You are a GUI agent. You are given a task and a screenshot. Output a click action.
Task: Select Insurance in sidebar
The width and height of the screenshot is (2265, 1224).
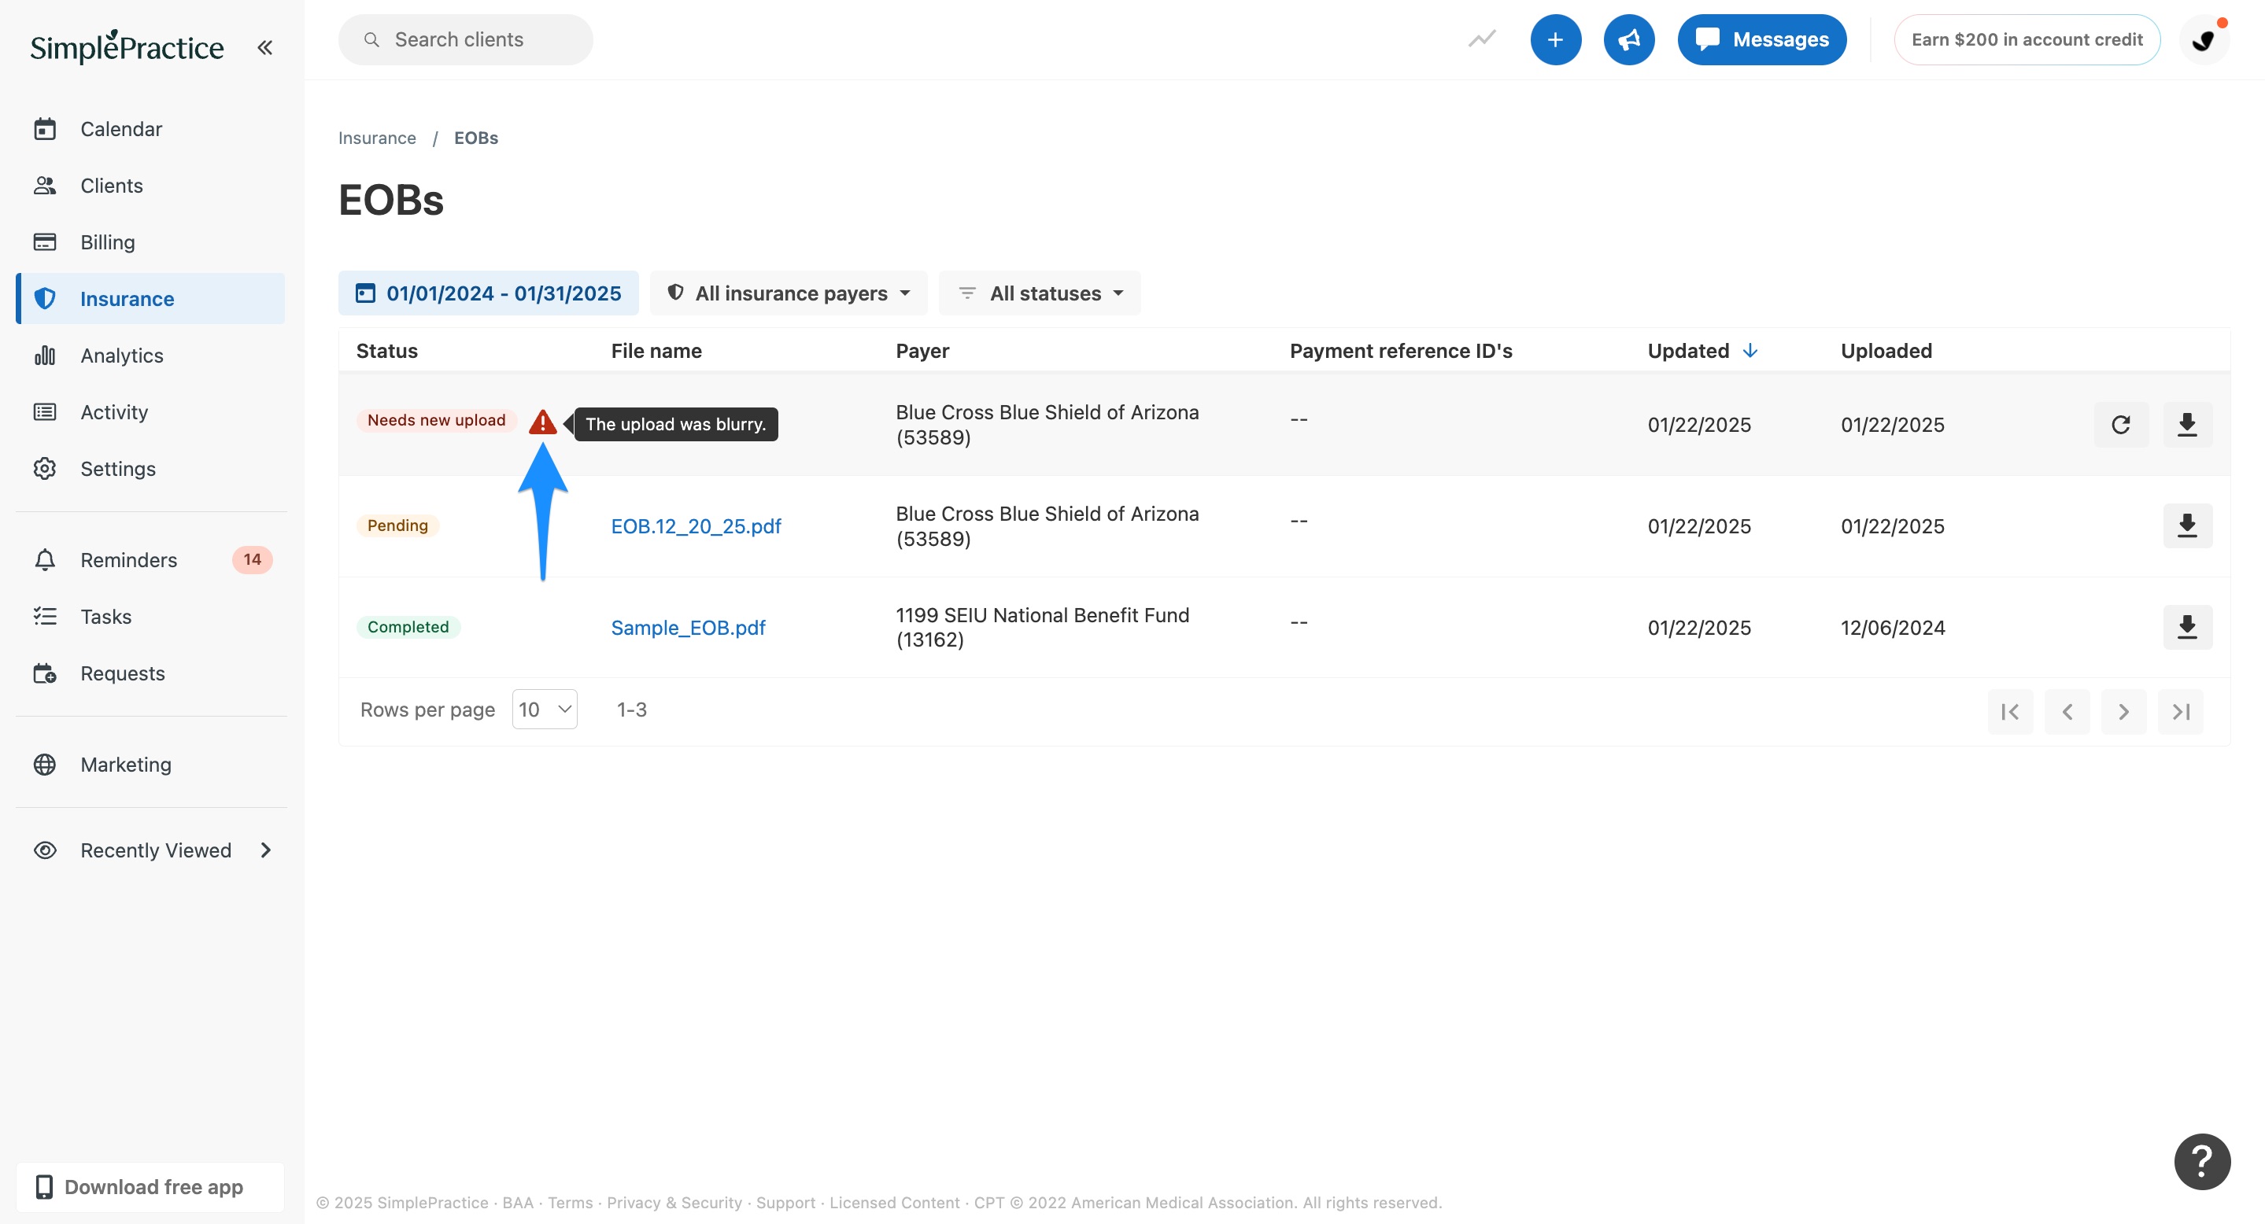[x=150, y=299]
